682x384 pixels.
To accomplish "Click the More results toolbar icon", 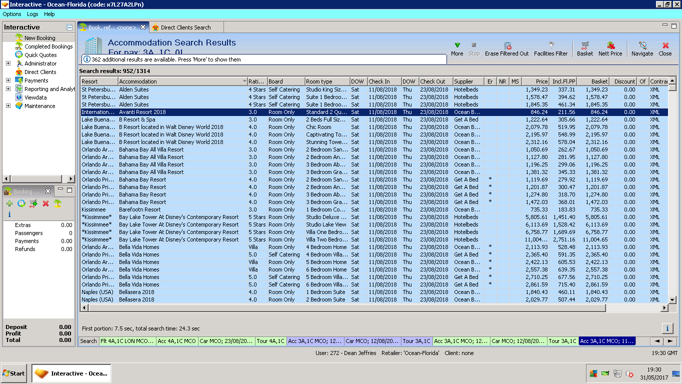I will (457, 45).
